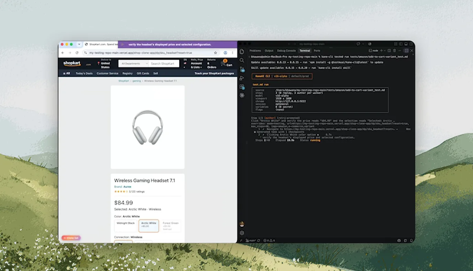Bookmark this page with the star icon
This screenshot has width=473, height=271.
pyautogui.click(x=216, y=53)
